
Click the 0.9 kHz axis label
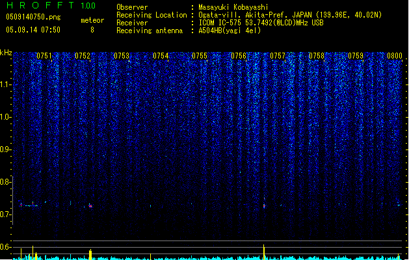click(5, 149)
